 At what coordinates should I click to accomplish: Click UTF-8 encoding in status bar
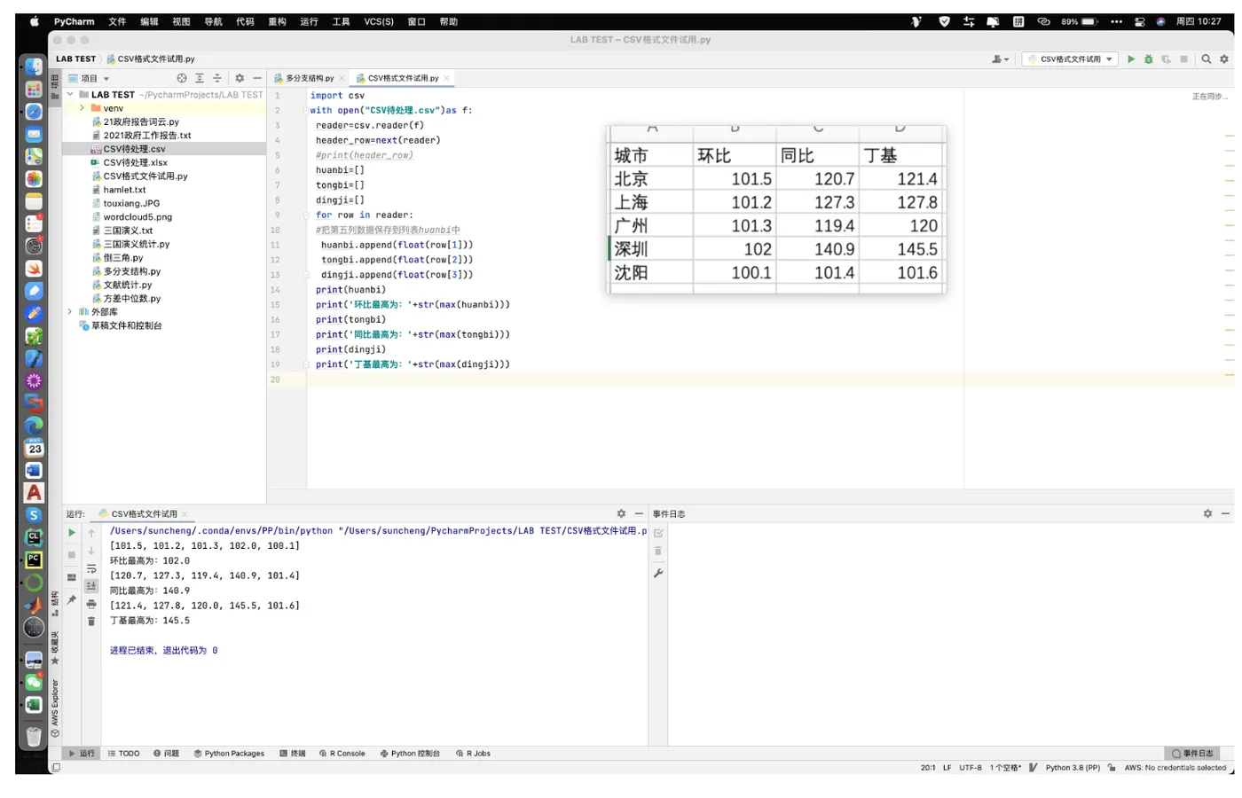[971, 768]
